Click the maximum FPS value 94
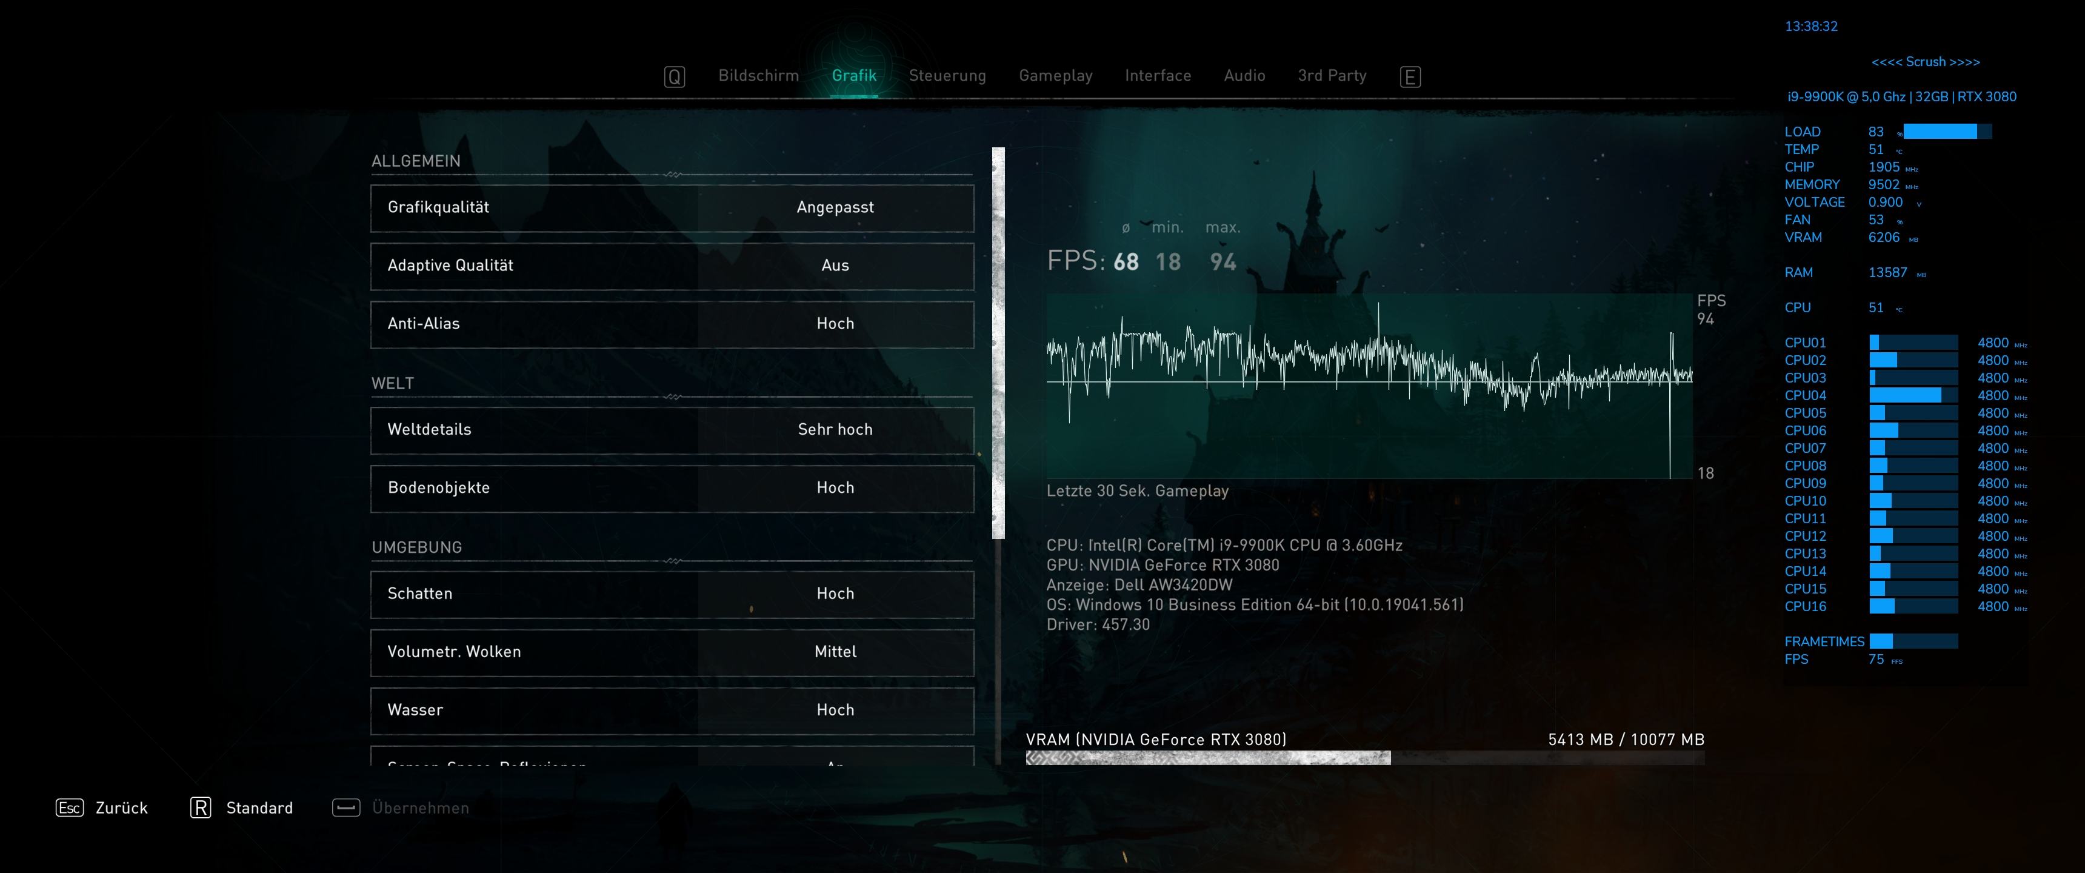Screen dimensions: 2085x873 (1223, 261)
